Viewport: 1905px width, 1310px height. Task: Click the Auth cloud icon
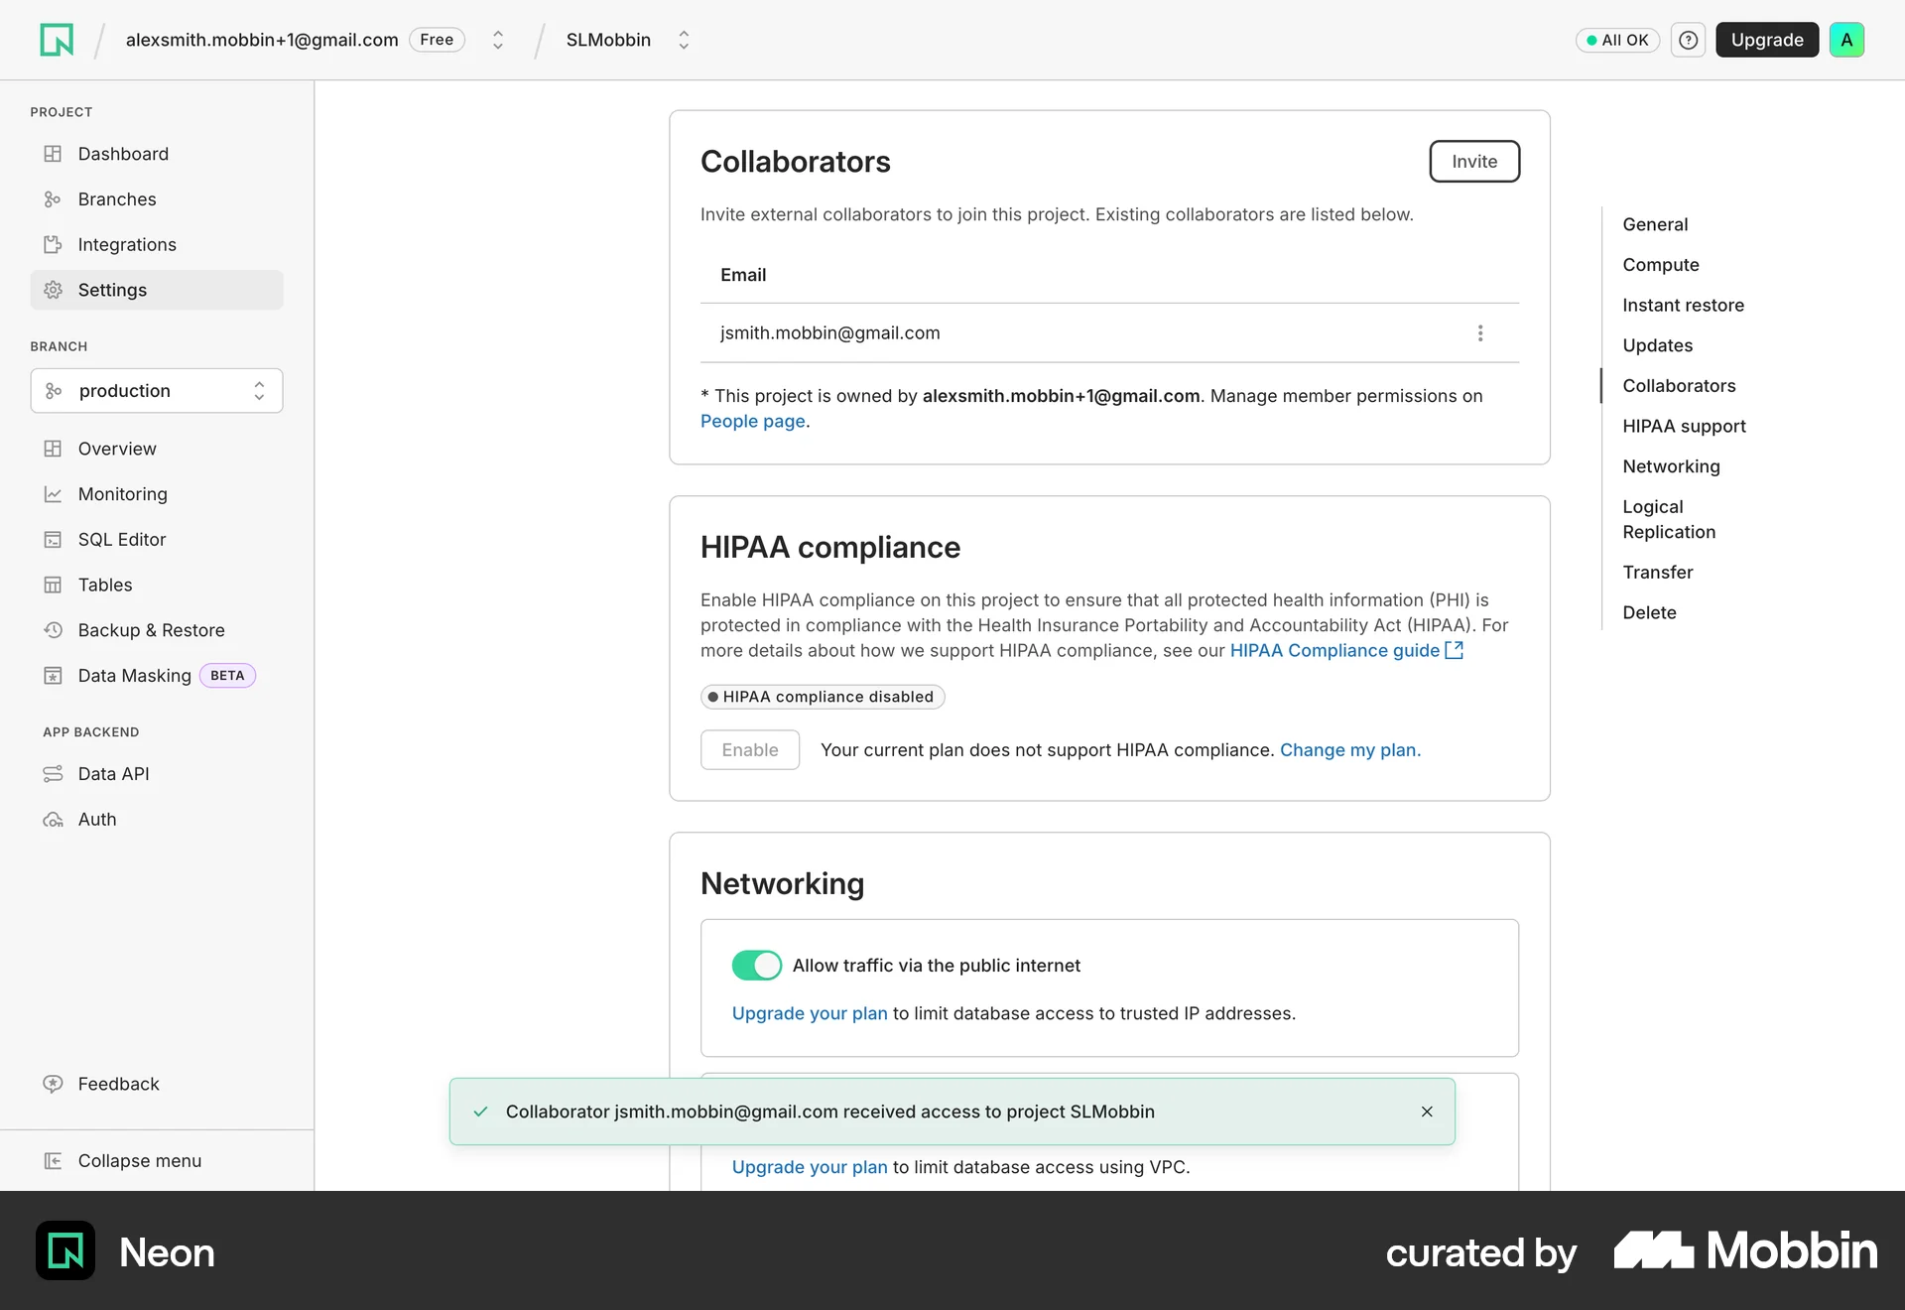coord(53,820)
